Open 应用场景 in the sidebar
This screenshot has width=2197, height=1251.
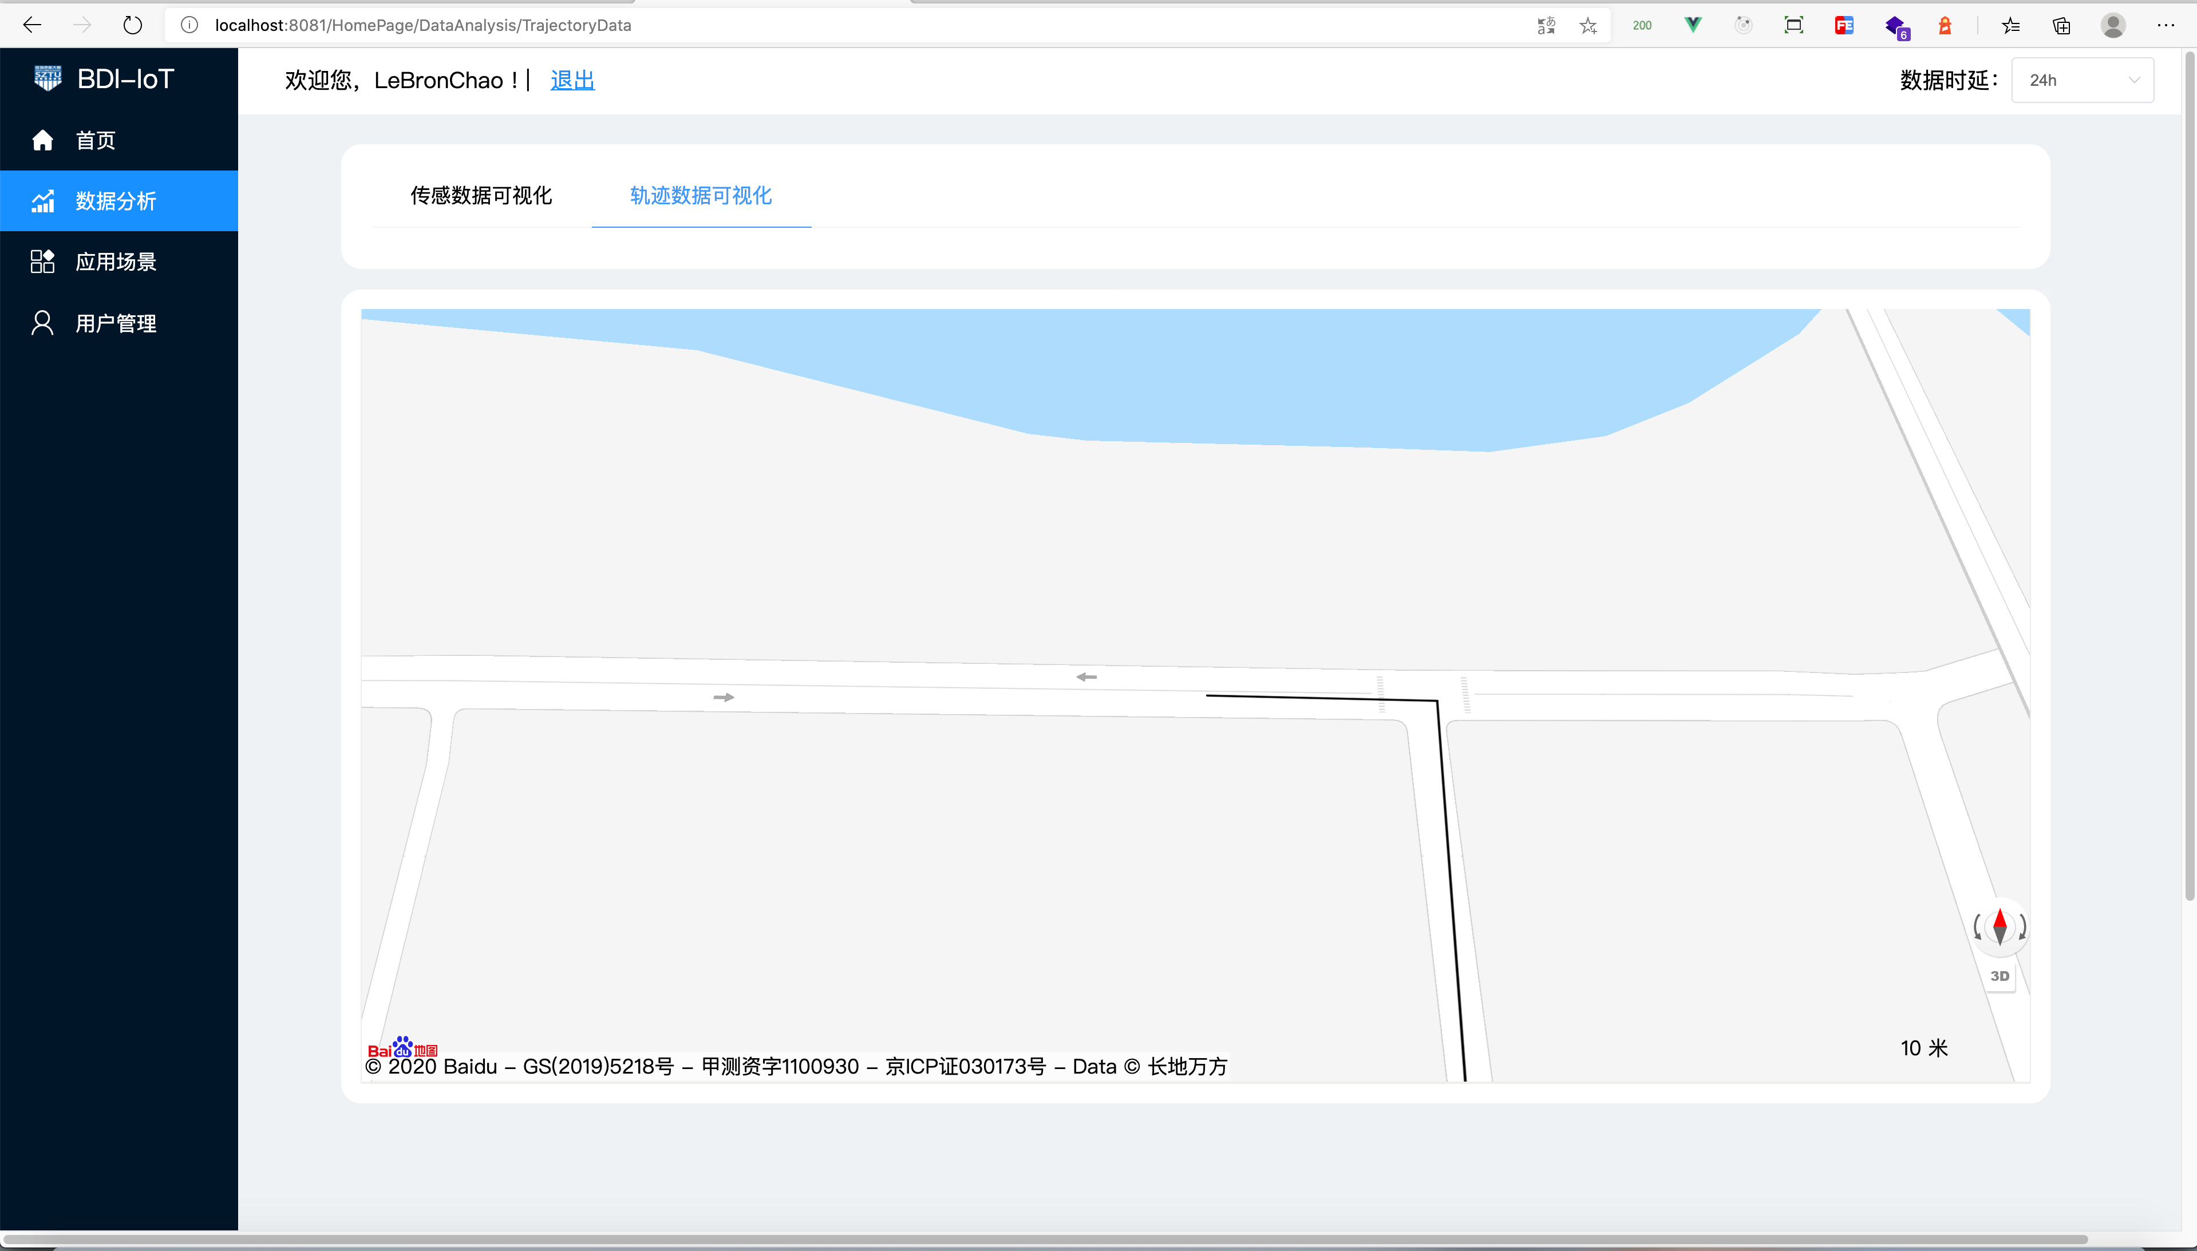(116, 261)
